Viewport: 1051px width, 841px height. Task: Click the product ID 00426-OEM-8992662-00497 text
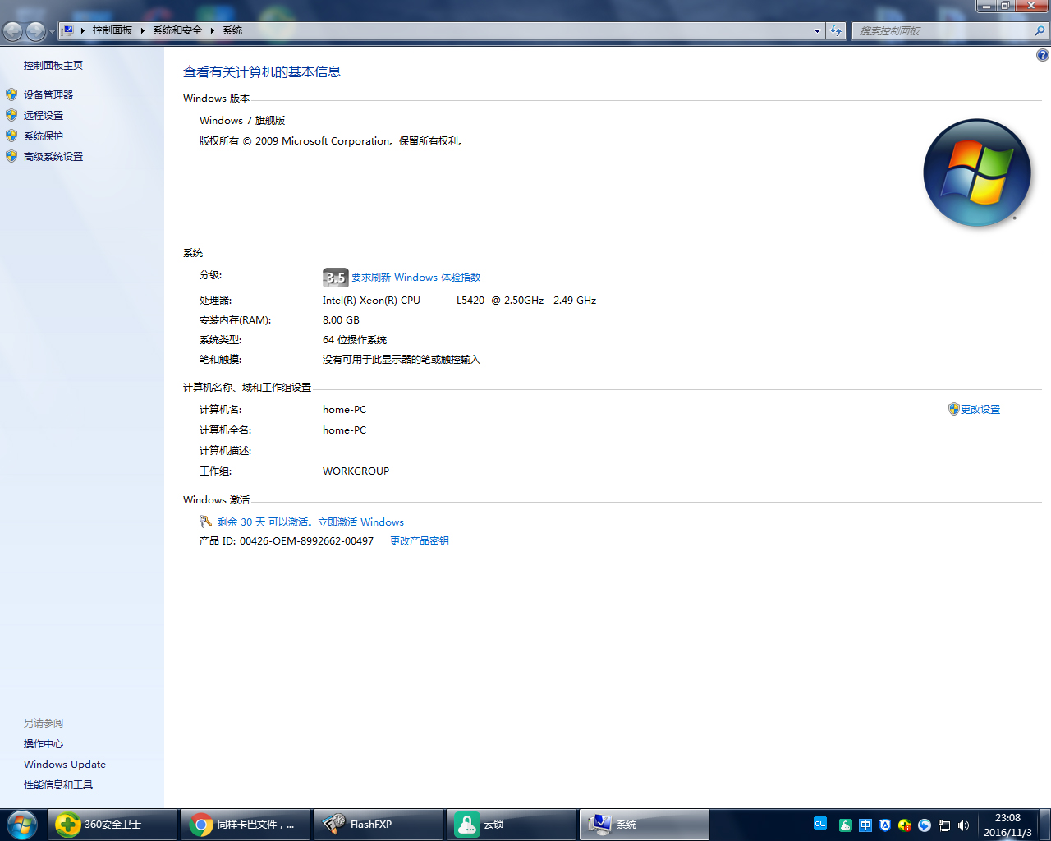click(x=306, y=541)
